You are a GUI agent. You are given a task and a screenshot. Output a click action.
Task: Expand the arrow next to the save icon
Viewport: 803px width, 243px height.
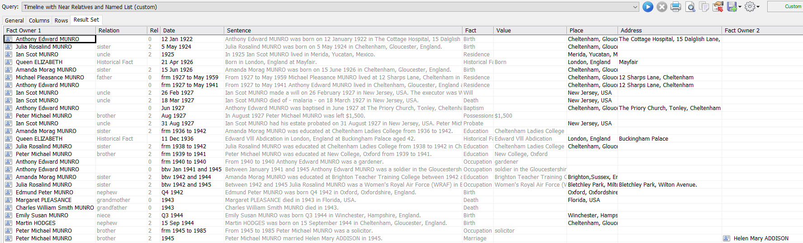[x=740, y=7]
